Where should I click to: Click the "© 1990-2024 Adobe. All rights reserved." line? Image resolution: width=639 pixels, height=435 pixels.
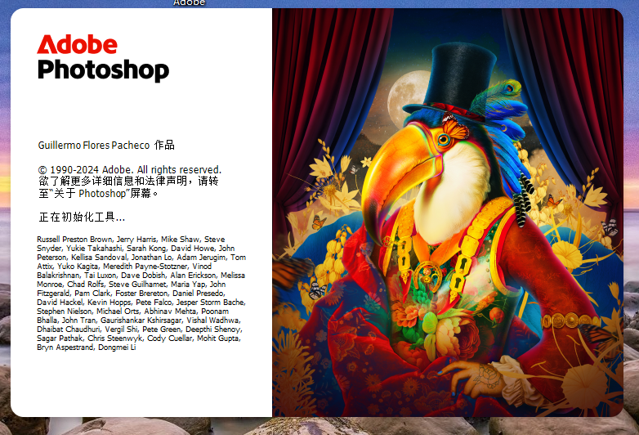click(x=130, y=169)
